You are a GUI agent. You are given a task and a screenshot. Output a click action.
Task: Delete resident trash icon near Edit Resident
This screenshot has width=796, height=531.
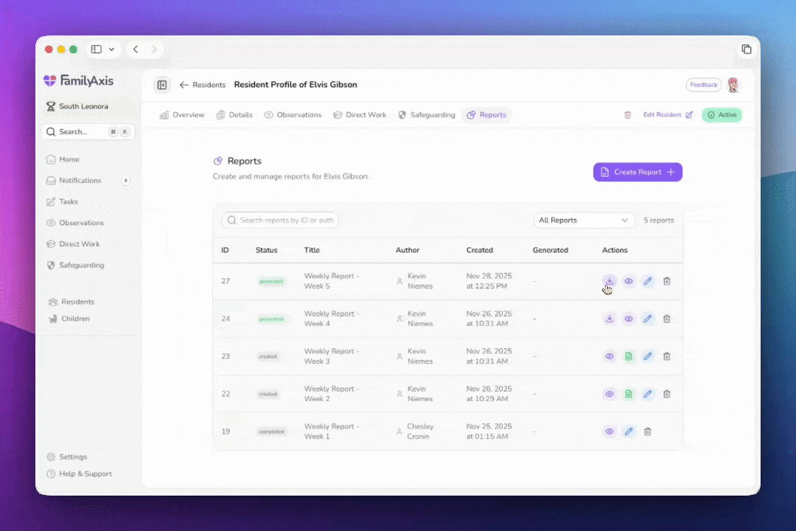(x=627, y=115)
